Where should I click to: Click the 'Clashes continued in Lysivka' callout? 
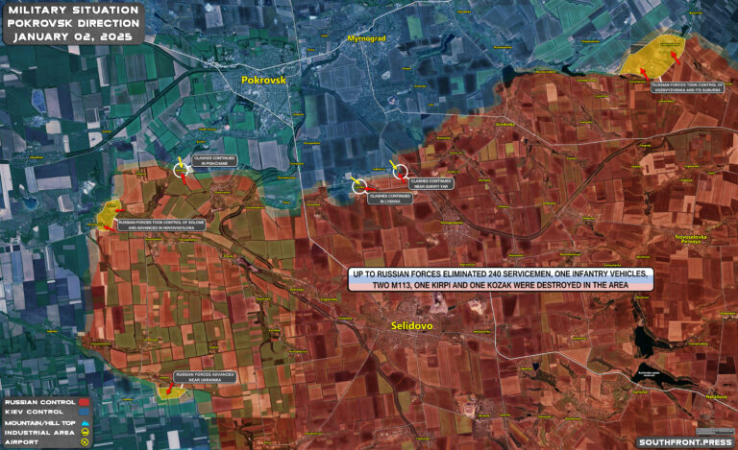tap(388, 197)
